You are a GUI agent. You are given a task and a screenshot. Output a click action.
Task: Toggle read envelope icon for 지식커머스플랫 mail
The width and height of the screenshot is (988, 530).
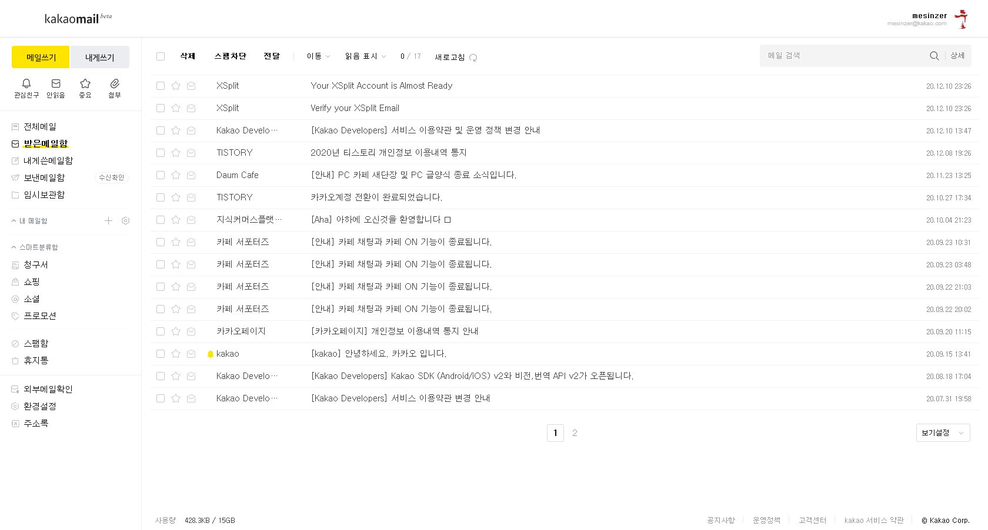[x=191, y=220]
